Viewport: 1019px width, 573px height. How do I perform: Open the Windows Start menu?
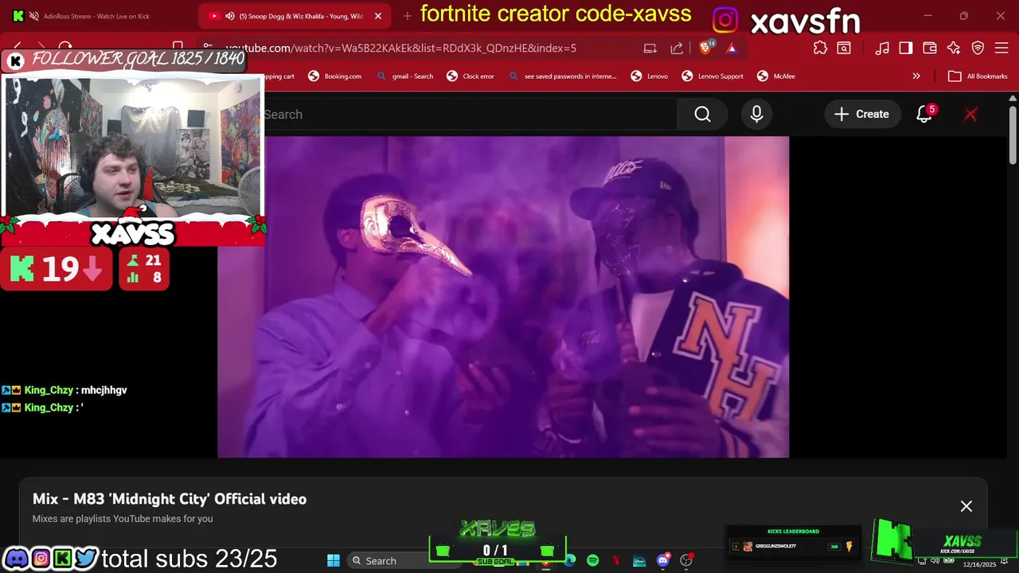click(334, 560)
